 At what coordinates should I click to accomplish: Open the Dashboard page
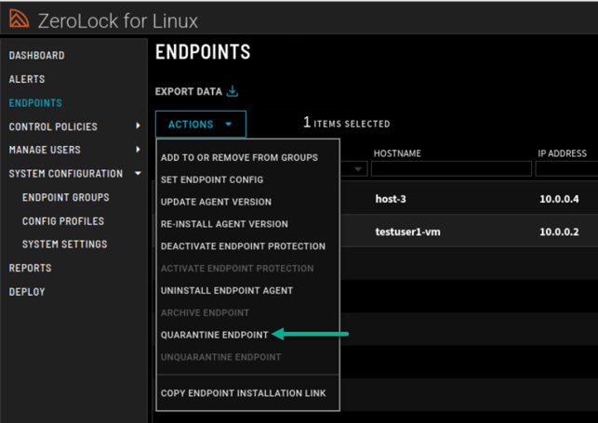click(36, 56)
